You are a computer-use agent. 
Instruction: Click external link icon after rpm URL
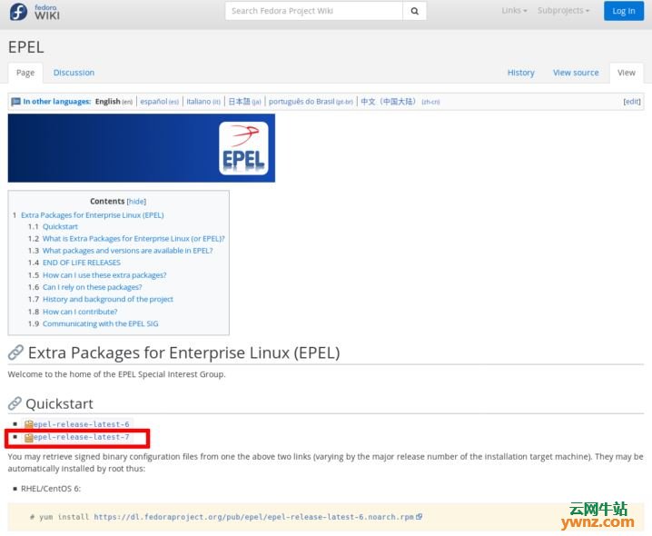420,517
